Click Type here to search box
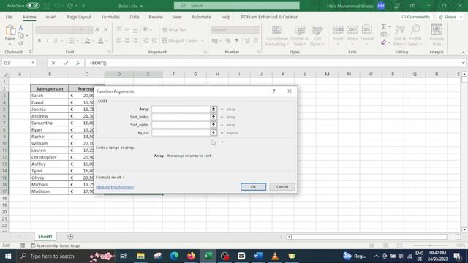The height and width of the screenshot is (263, 468). pos(52,256)
